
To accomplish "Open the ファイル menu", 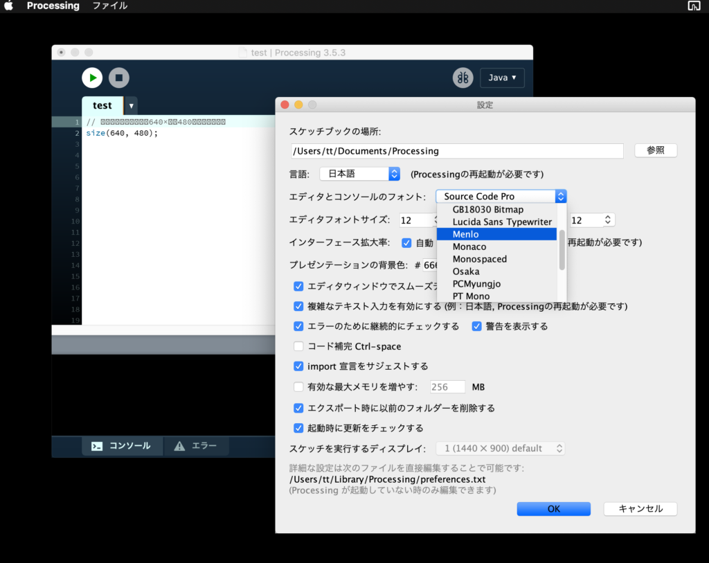I will click(110, 6).
